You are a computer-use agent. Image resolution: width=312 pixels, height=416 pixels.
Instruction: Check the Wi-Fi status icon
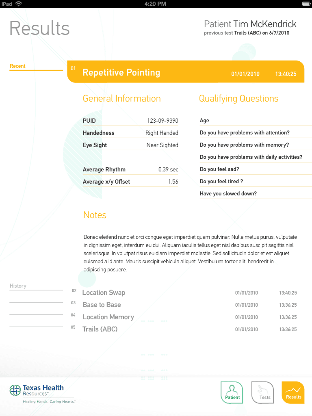pyautogui.click(x=19, y=4)
